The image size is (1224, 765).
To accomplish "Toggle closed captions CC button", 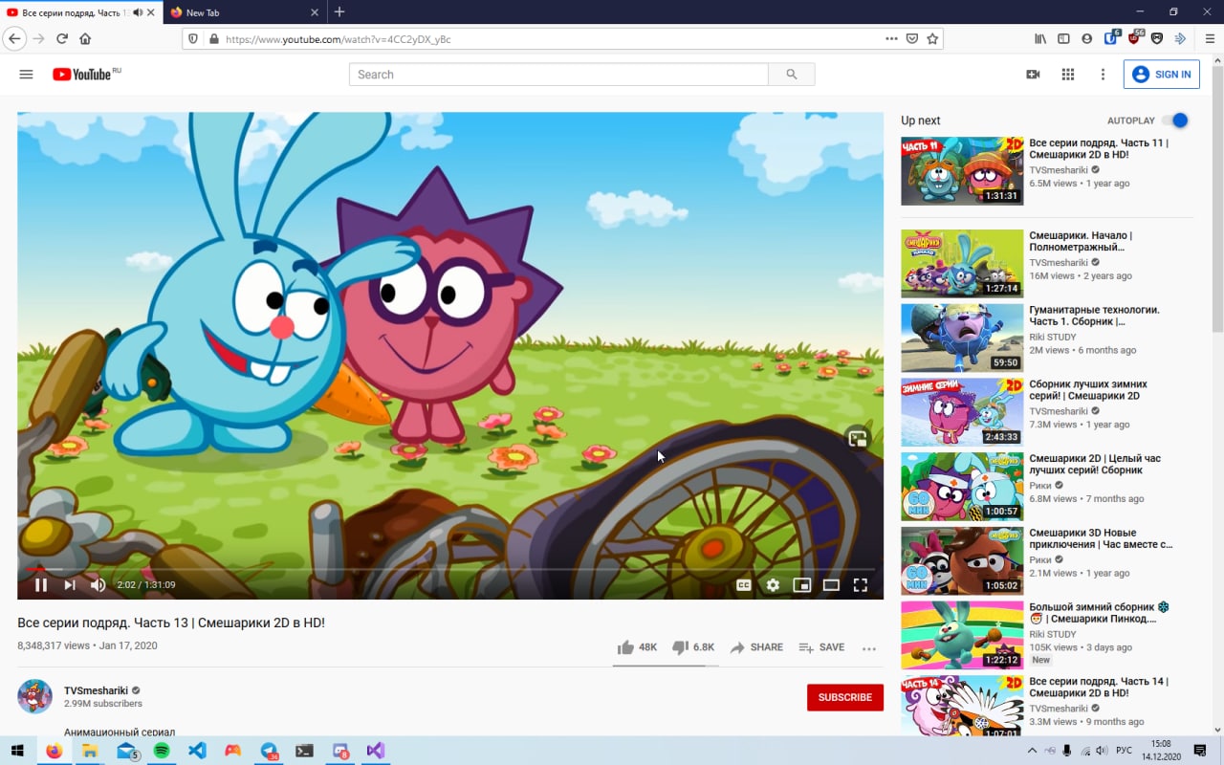I will (743, 585).
